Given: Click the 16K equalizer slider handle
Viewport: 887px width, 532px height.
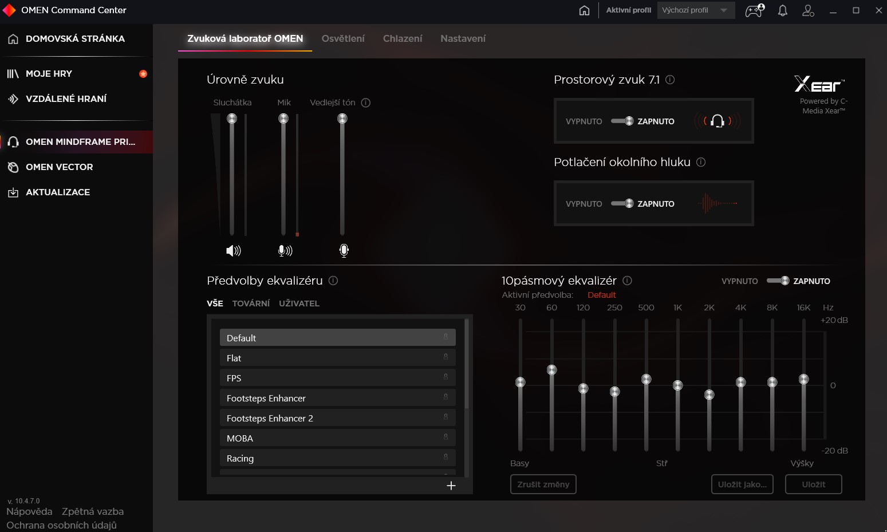Looking at the screenshot, I should (x=804, y=379).
